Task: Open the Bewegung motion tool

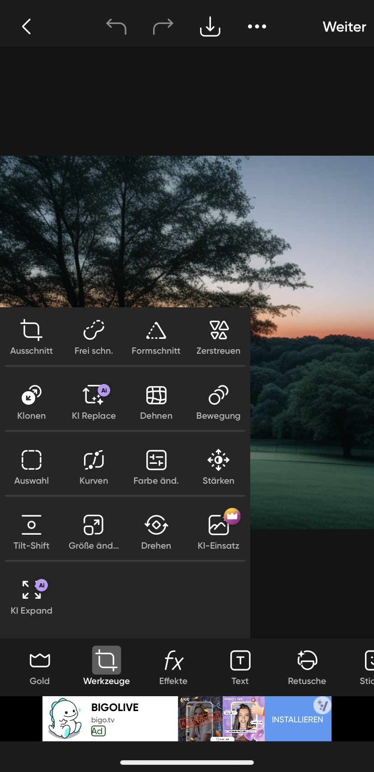Action: pyautogui.click(x=218, y=402)
